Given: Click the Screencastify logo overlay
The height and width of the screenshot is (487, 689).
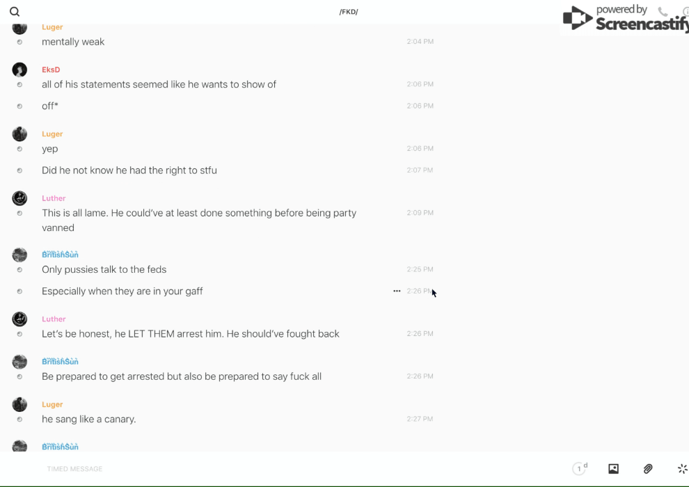Looking at the screenshot, I should [624, 19].
